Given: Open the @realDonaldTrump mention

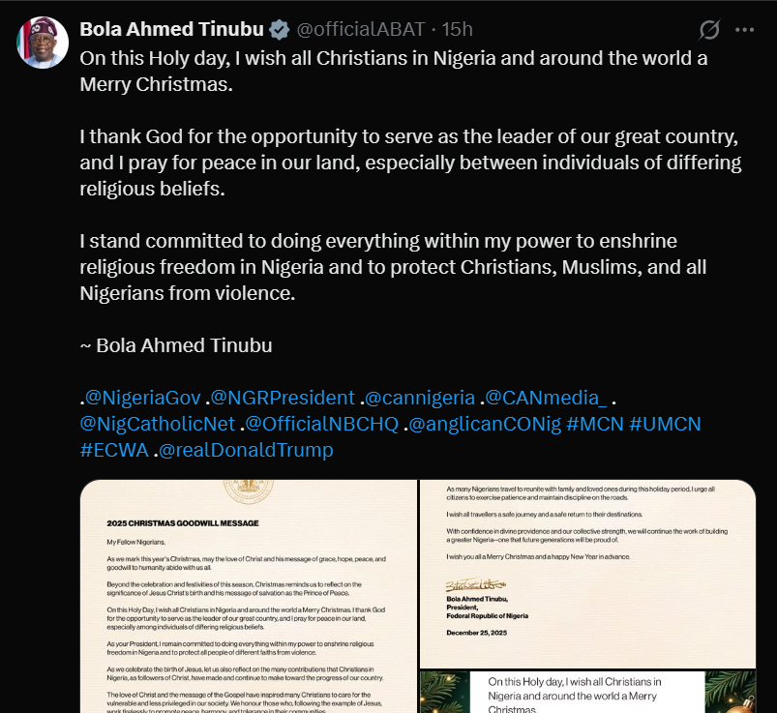Looking at the screenshot, I should click(246, 450).
